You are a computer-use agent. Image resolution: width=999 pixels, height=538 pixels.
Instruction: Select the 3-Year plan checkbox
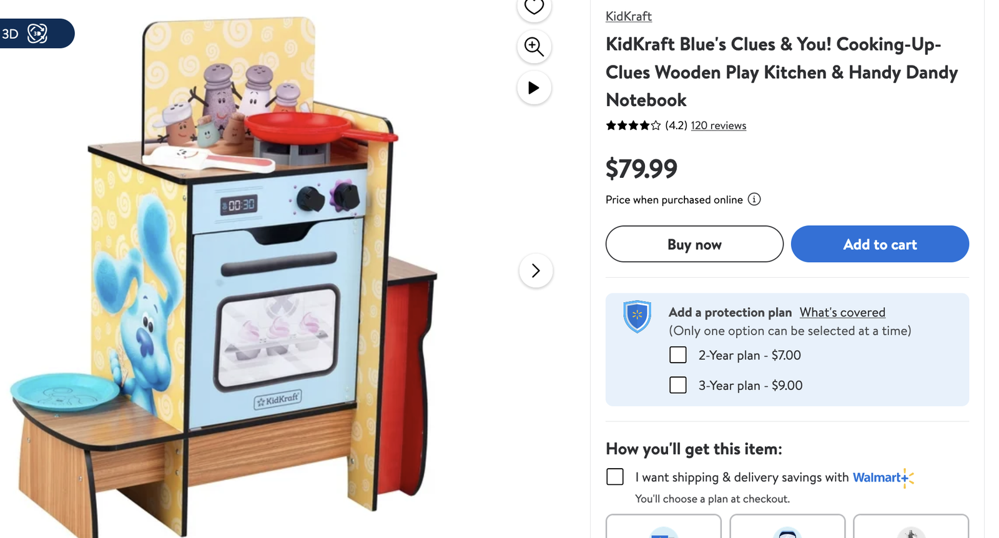tap(678, 385)
